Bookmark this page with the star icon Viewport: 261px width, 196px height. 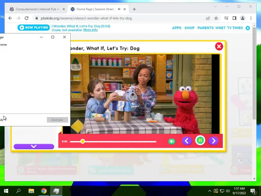(x=216, y=18)
